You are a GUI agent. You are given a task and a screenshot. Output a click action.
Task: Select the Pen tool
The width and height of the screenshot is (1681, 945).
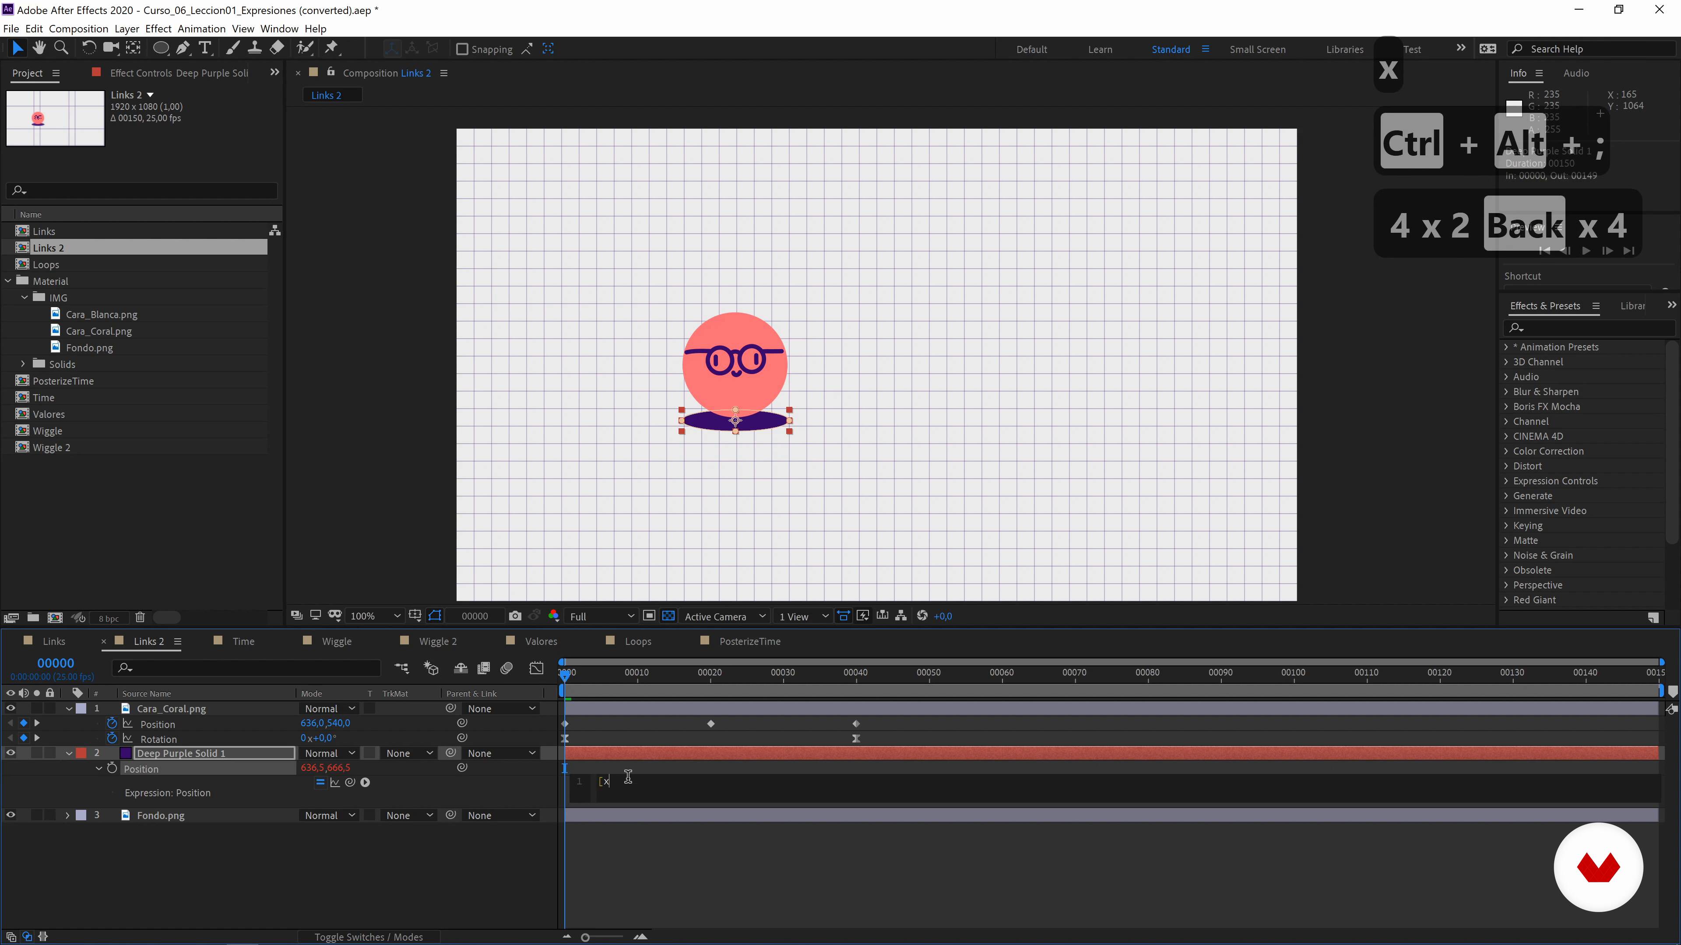(183, 48)
